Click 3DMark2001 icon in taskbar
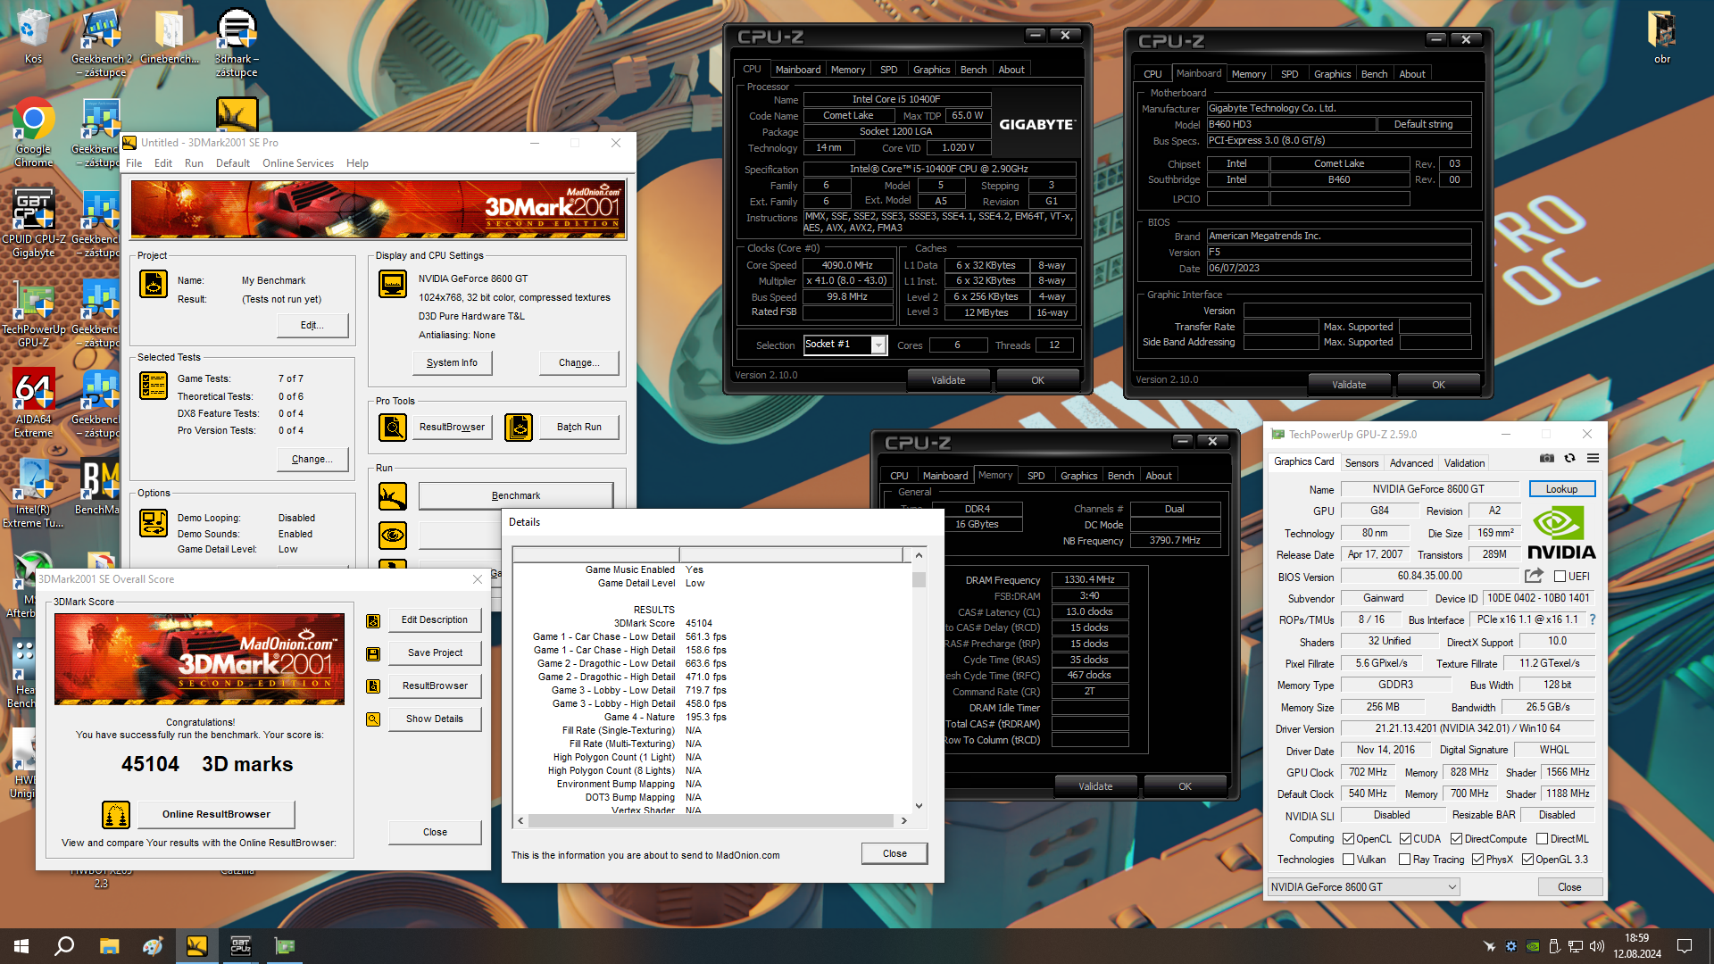1714x964 pixels. (196, 946)
